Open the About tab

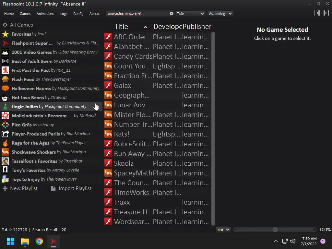(x=94, y=14)
